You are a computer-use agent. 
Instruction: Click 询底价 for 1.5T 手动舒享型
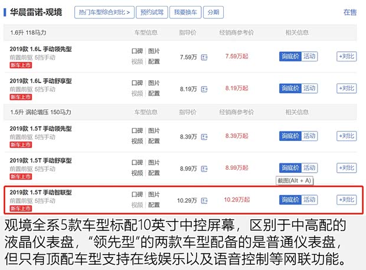(x=290, y=168)
